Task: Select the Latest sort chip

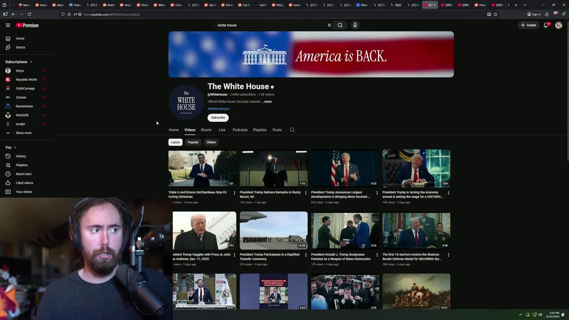Action: coord(176,142)
